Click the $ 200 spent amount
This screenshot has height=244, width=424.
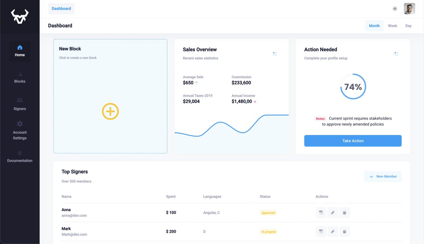point(171,232)
